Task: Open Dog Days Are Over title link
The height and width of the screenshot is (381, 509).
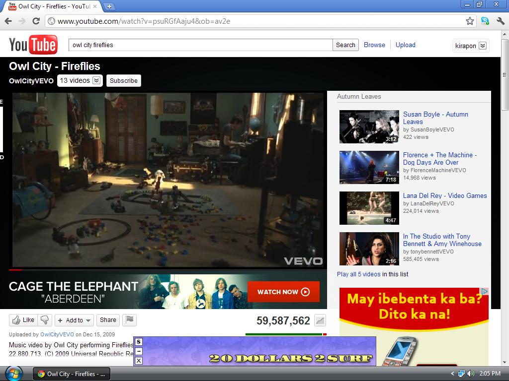Action: (439, 159)
